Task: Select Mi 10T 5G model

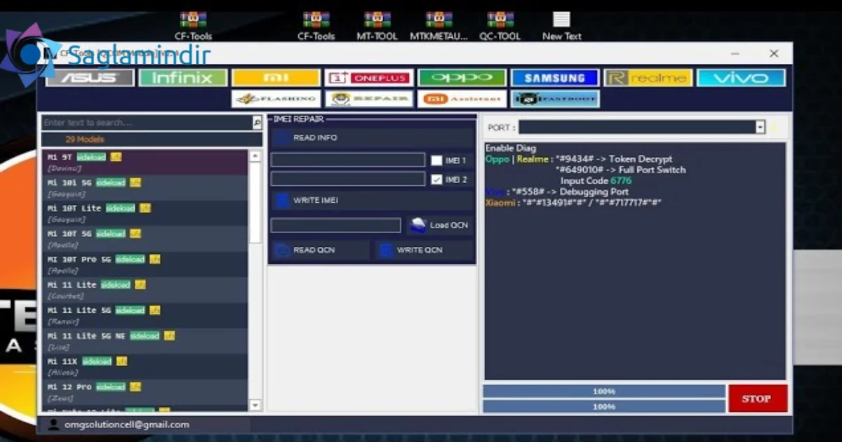Action: (x=145, y=239)
